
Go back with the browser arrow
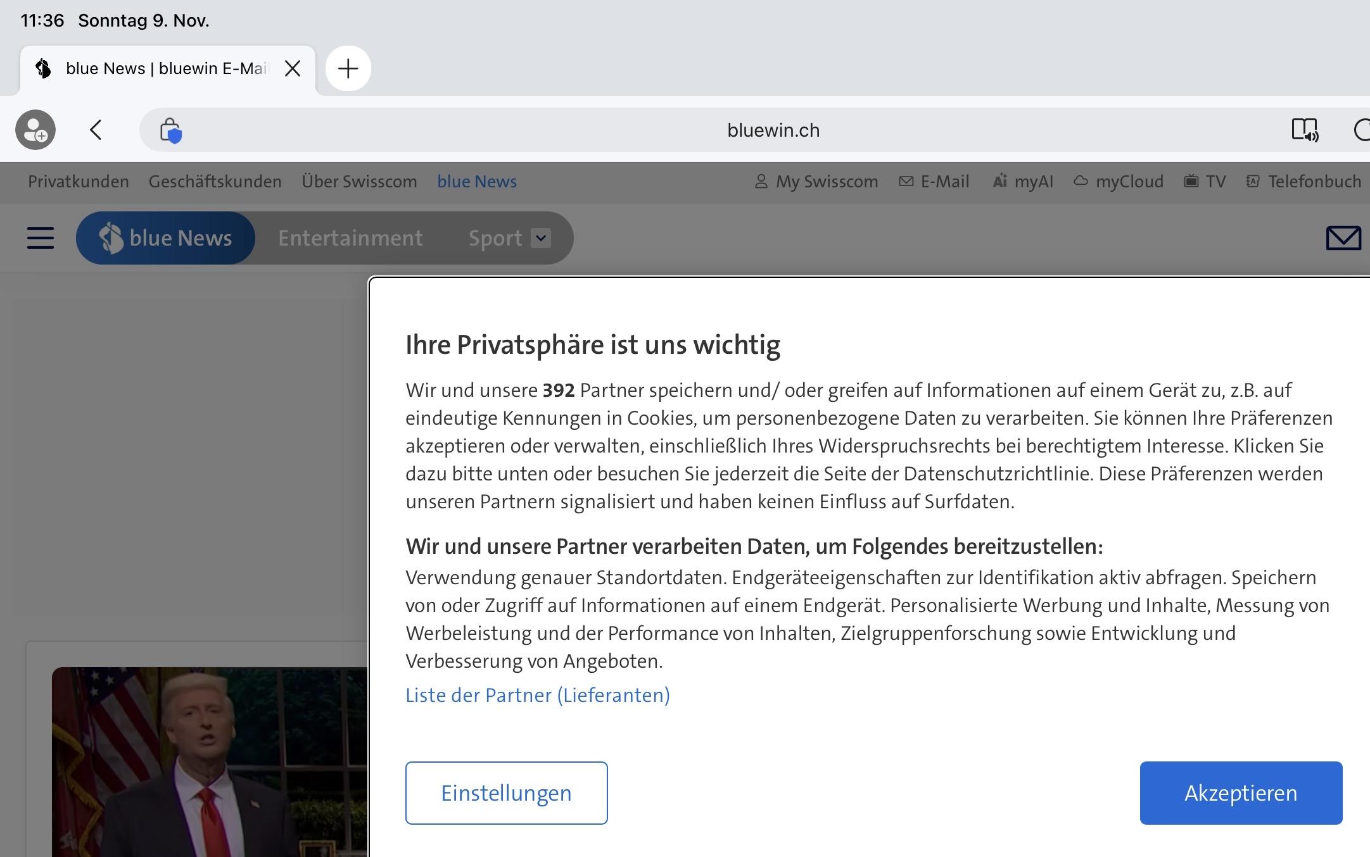pos(96,130)
